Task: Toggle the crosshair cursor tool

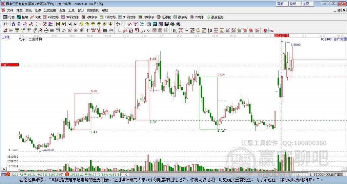Action: [x=124, y=24]
